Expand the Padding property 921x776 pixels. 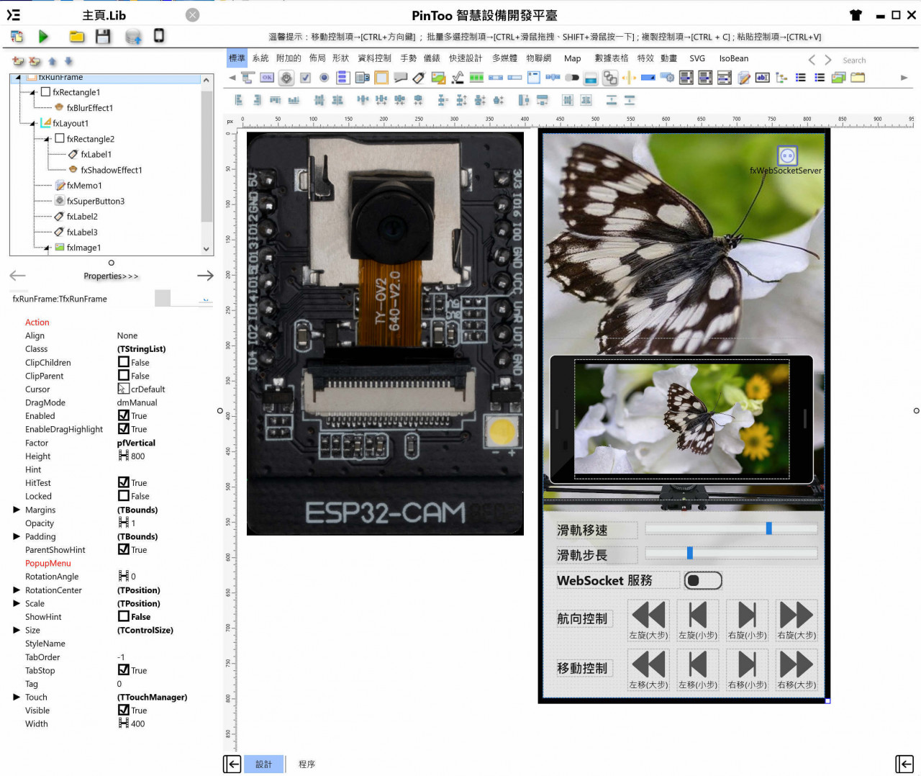(17, 536)
